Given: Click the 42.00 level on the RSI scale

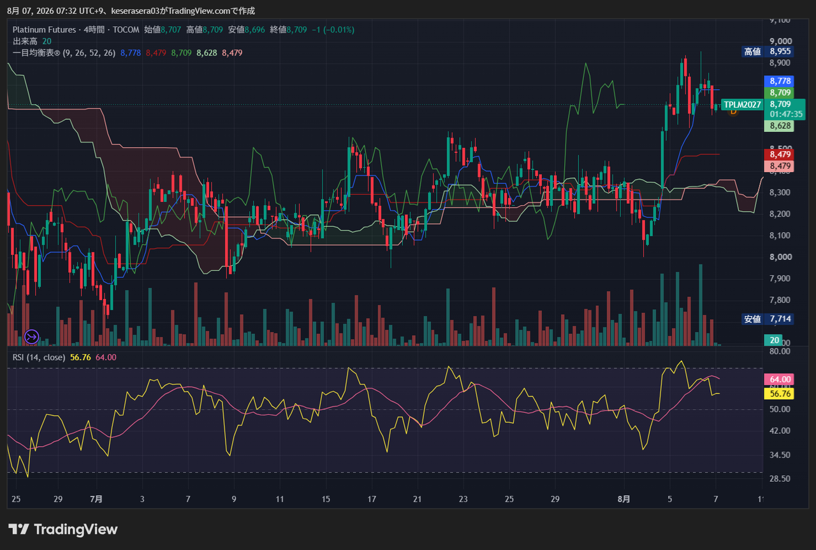Looking at the screenshot, I should click(780, 431).
